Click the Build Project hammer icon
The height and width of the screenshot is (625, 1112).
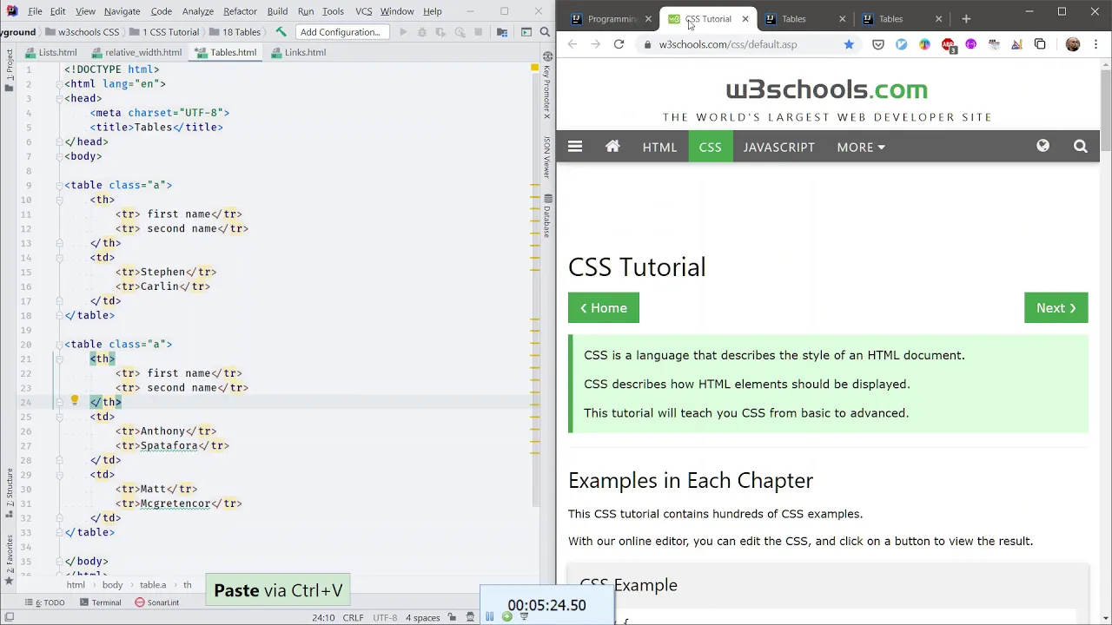point(281,32)
